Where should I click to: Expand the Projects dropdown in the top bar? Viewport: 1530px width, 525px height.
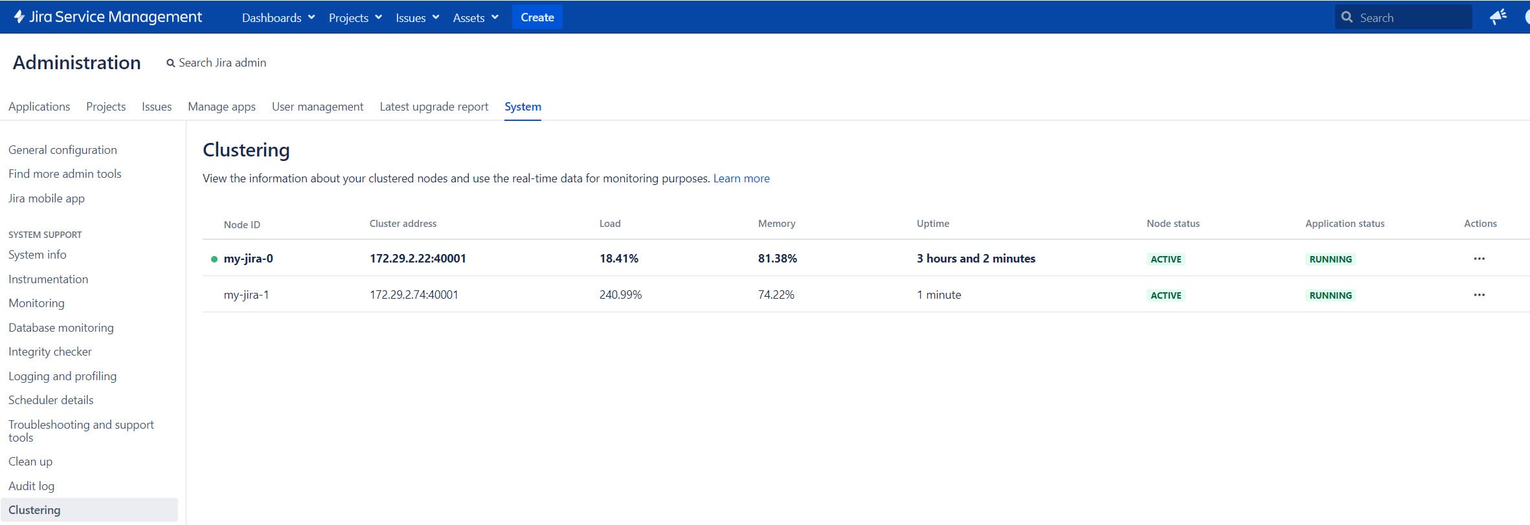point(355,17)
